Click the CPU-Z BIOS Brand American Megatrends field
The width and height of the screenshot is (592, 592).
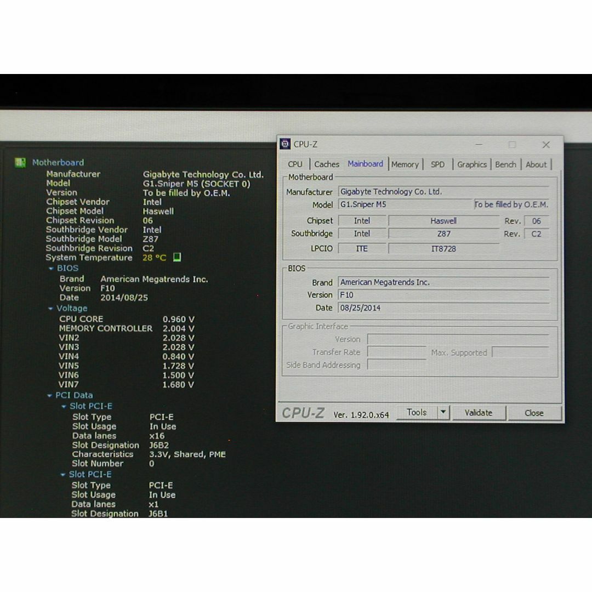coord(443,282)
